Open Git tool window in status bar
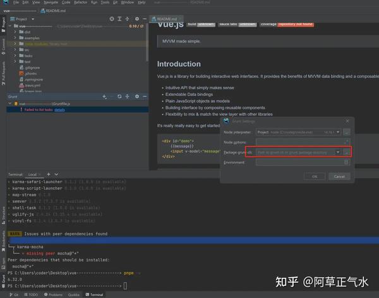Image resolution: width=379 pixels, height=298 pixels. point(14,295)
